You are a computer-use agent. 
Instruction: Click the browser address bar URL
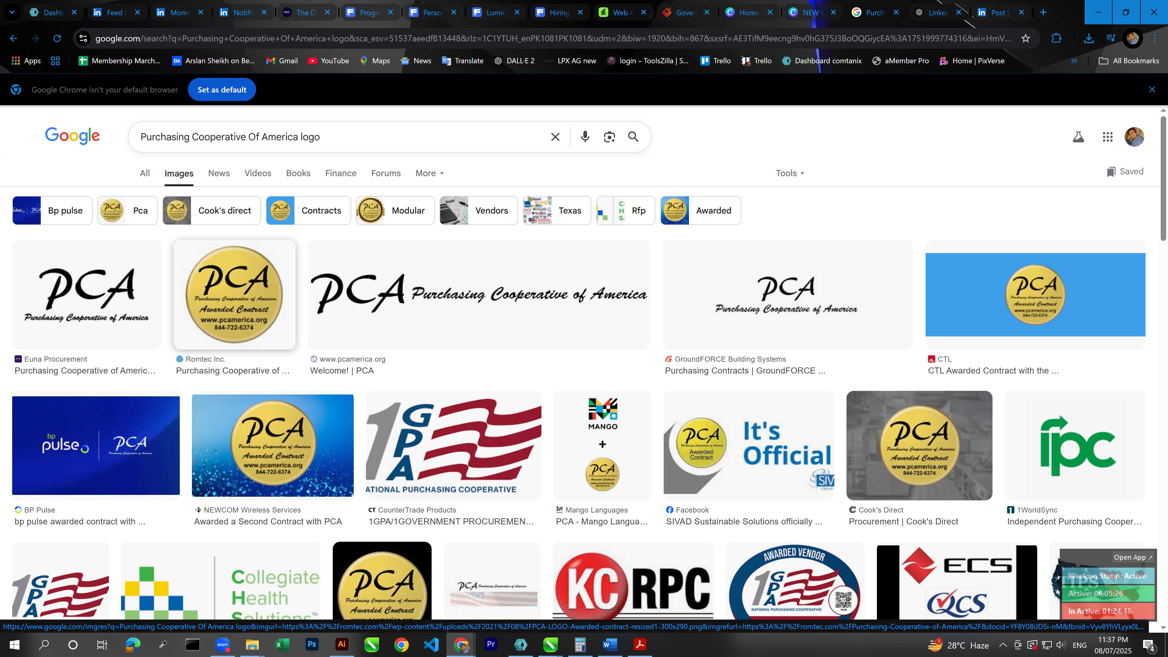pyautogui.click(x=553, y=39)
